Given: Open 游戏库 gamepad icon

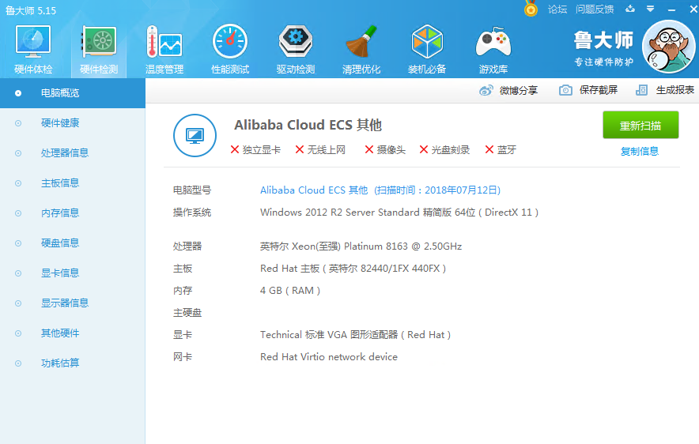Looking at the screenshot, I should pyautogui.click(x=493, y=43).
